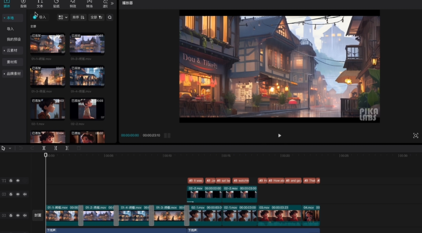Viewport: 422px width, 233px height.
Task: Click the 00:25 mark on timeline ruler
Action: [344, 156]
